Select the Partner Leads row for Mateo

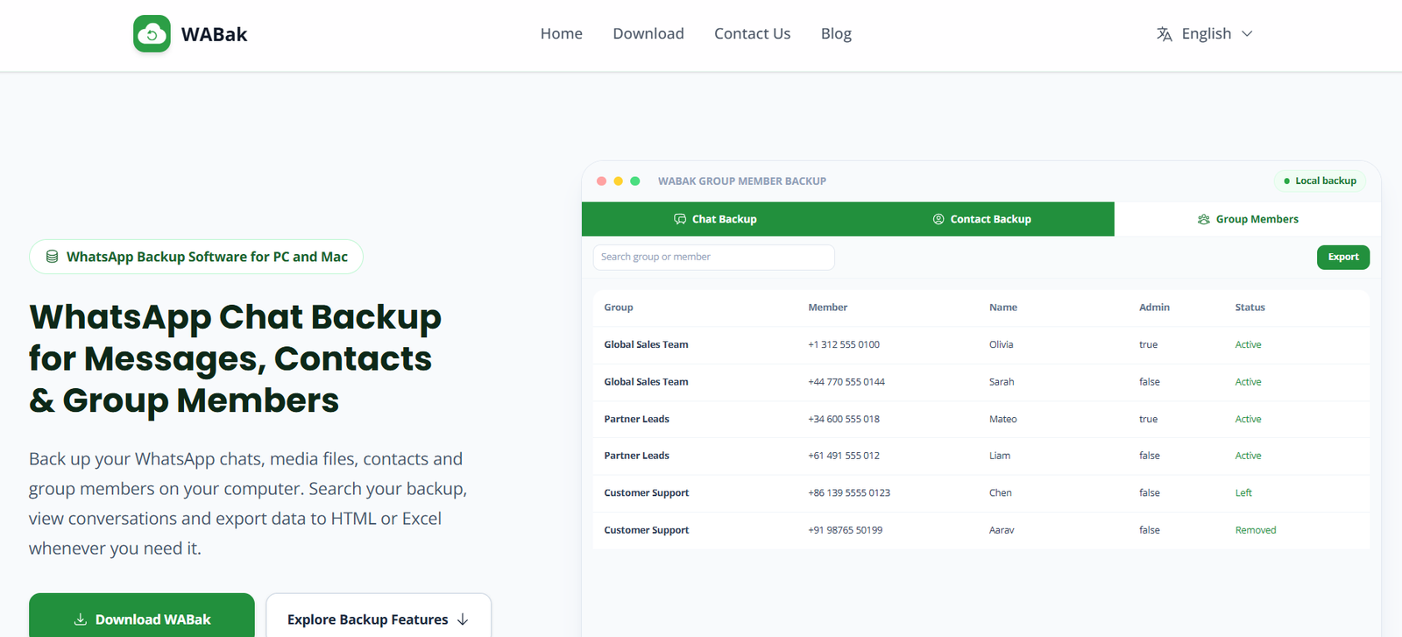(x=981, y=419)
